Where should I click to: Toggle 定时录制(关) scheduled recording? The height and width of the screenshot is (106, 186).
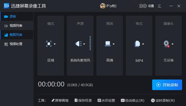(x=163, y=100)
